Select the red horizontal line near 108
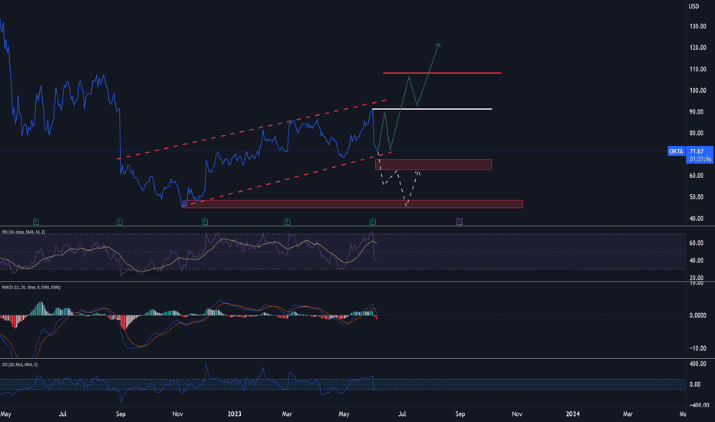Image resolution: width=715 pixels, height=422 pixels. (442, 73)
